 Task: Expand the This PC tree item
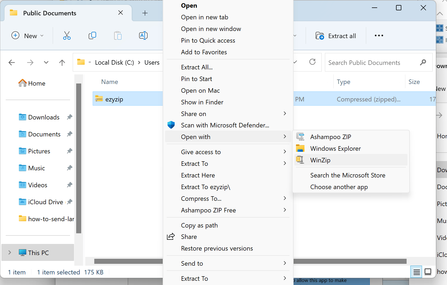click(10, 252)
